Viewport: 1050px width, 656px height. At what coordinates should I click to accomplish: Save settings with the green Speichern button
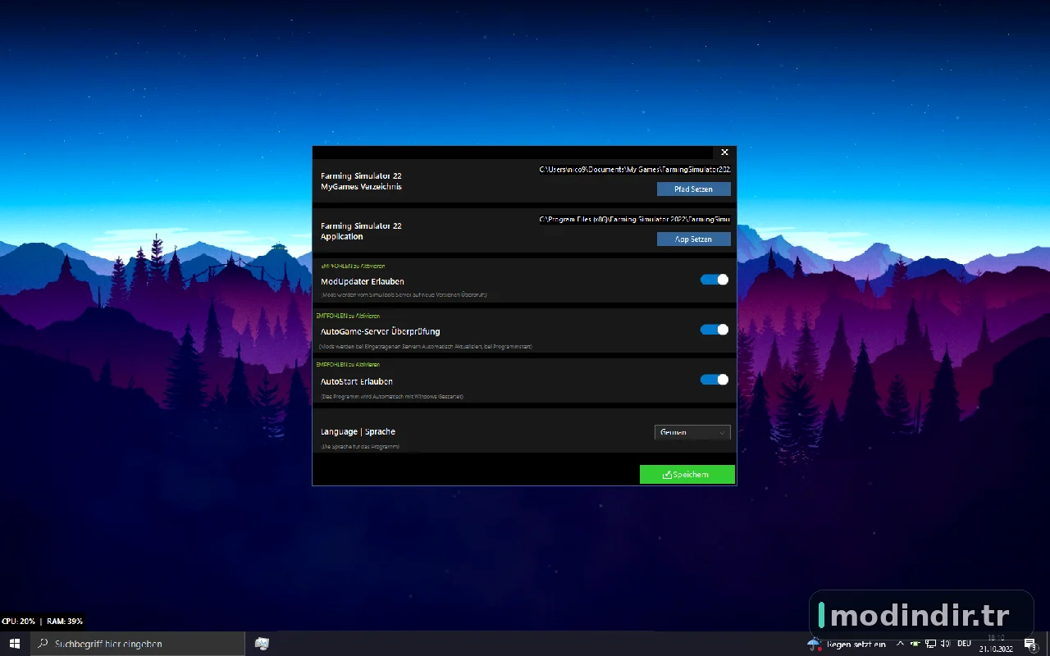[687, 474]
